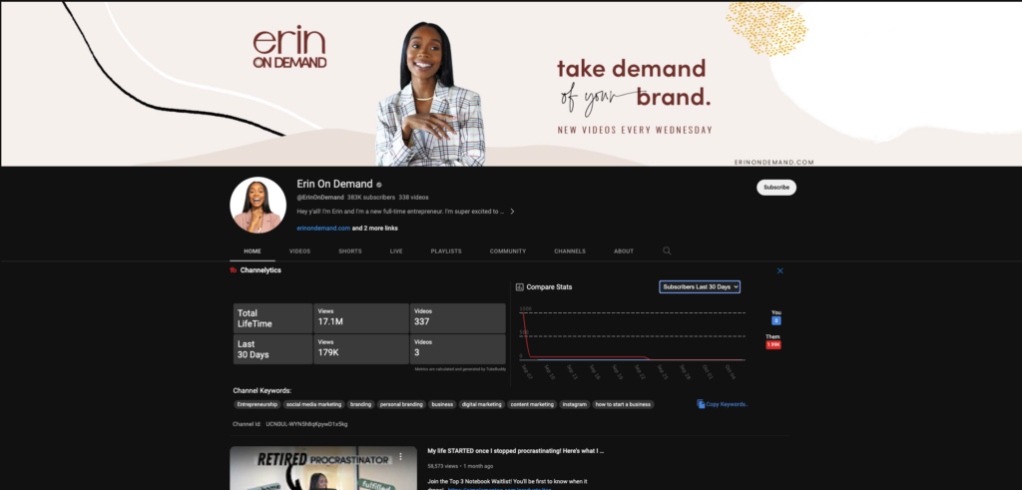Open the VIDEOS tab
This screenshot has height=490, width=1022.
[299, 250]
